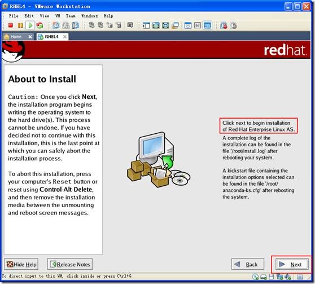Click the green Power On play button
The height and width of the screenshot is (284, 315).
30,25
